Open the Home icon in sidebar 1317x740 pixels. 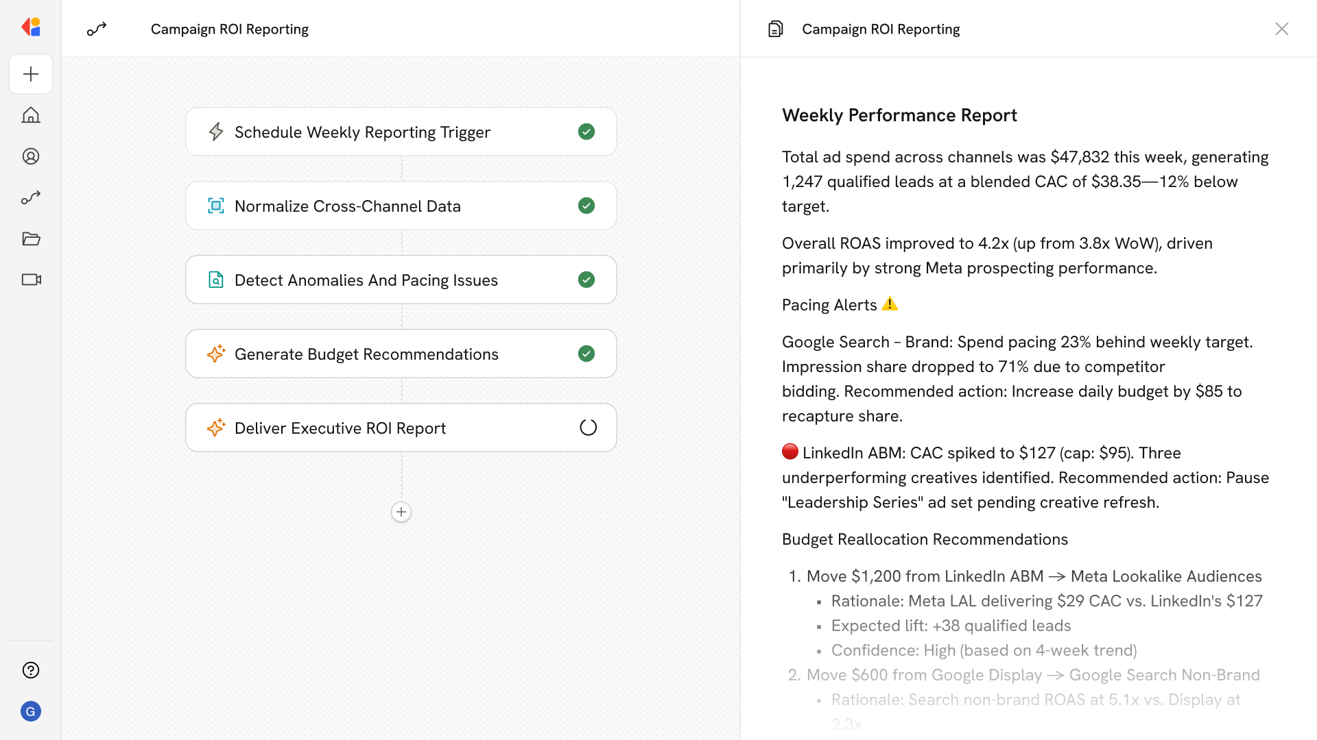pyautogui.click(x=31, y=115)
